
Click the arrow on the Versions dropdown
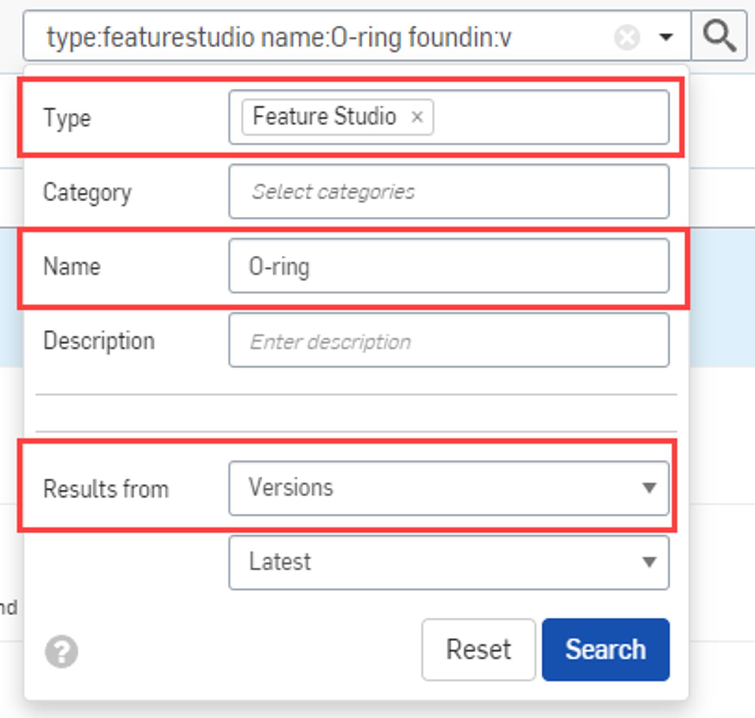pyautogui.click(x=649, y=488)
